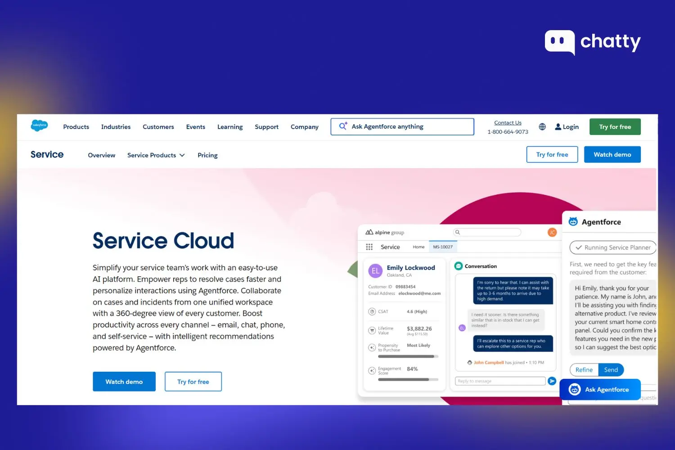Click the CSAT icon

pos(372,311)
